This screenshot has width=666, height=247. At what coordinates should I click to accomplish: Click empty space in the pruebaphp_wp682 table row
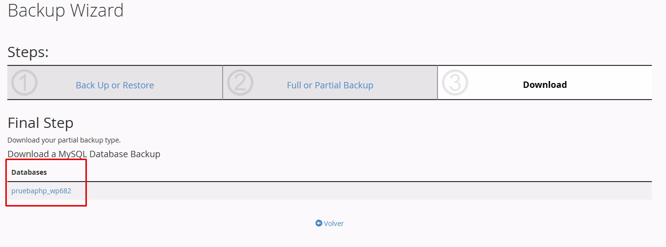342,191
